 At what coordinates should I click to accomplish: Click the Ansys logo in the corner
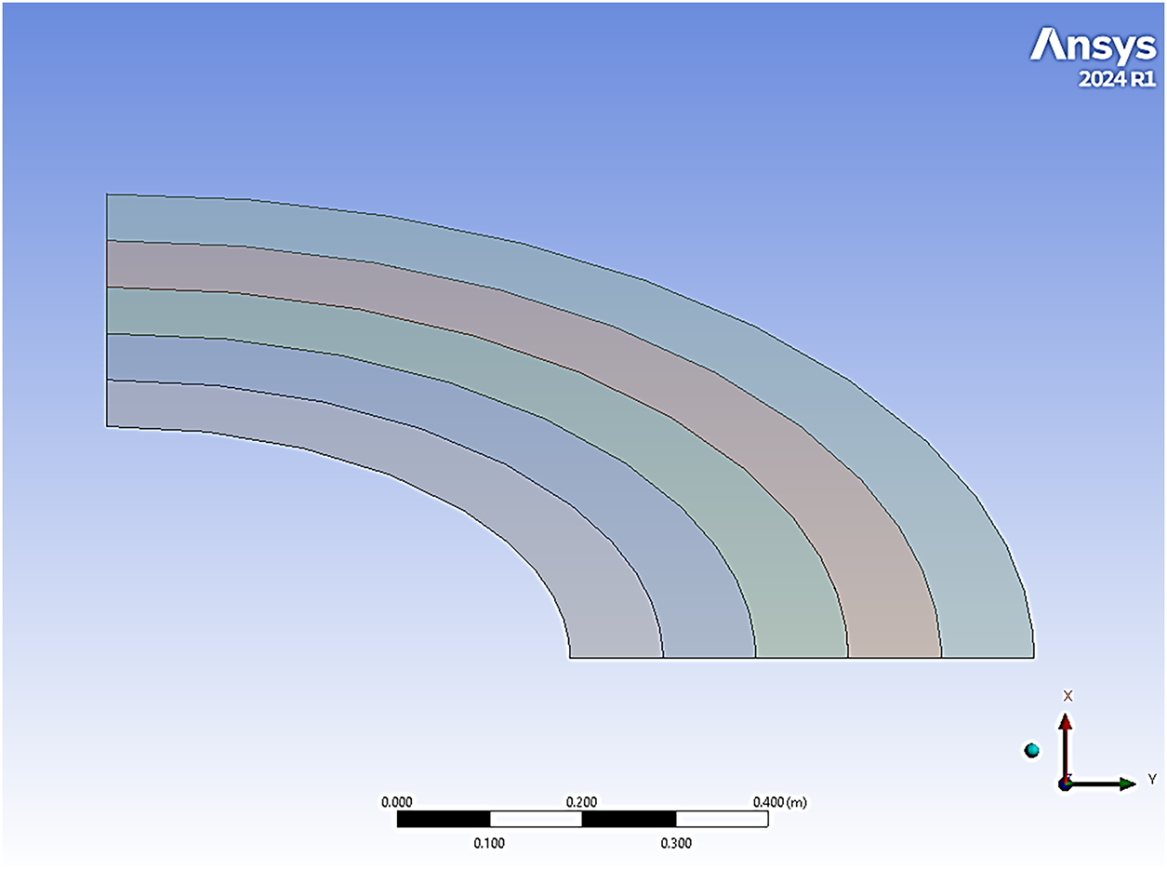1092,44
